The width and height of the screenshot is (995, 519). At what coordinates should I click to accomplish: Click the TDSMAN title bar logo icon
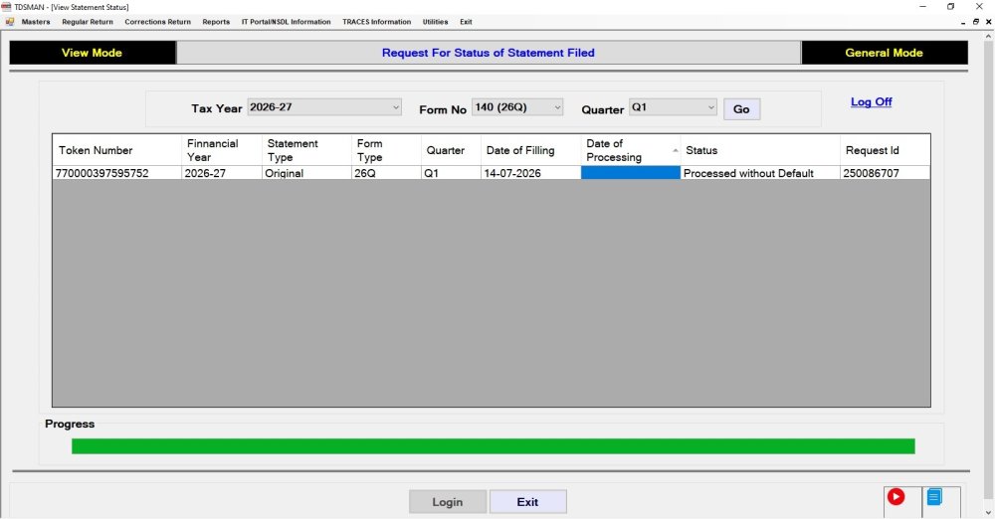click(6, 7)
